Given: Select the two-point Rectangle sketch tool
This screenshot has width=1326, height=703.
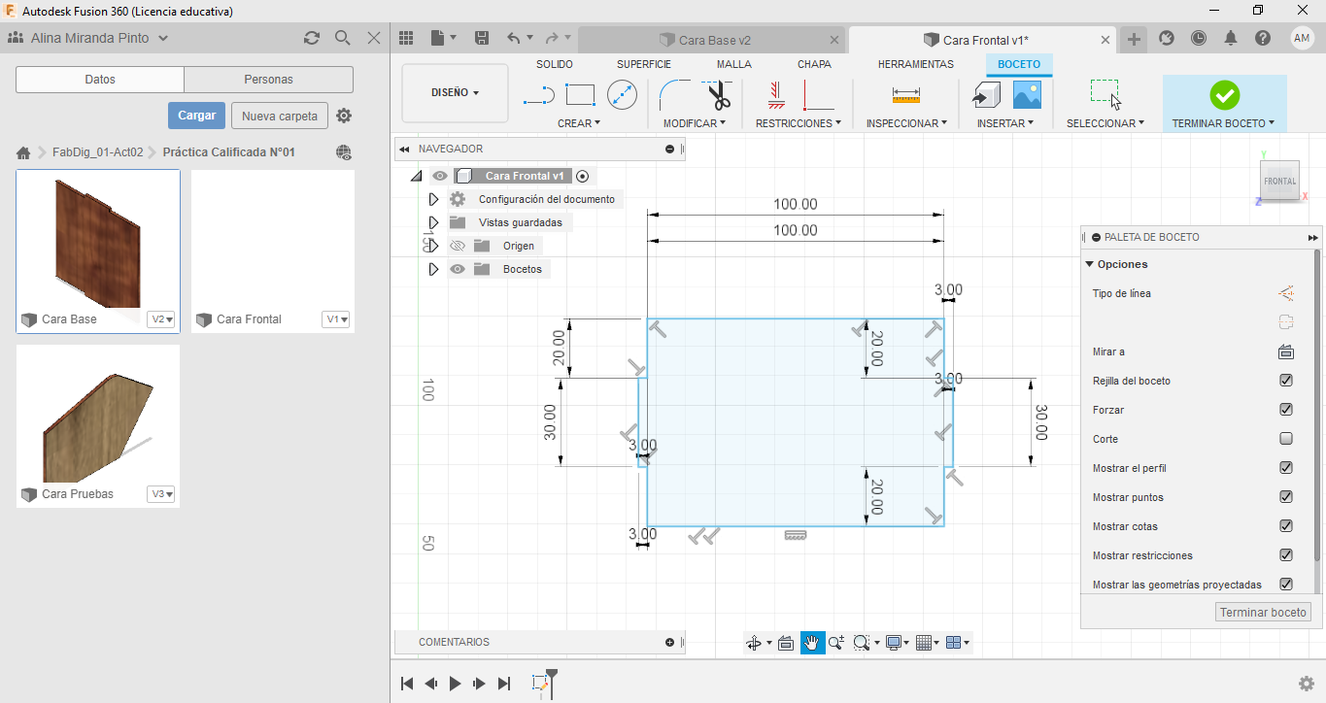Looking at the screenshot, I should (580, 95).
